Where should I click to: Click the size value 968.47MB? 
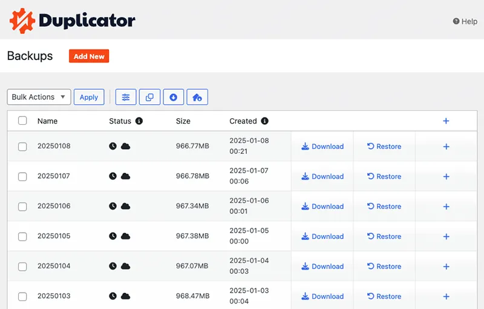192,296
